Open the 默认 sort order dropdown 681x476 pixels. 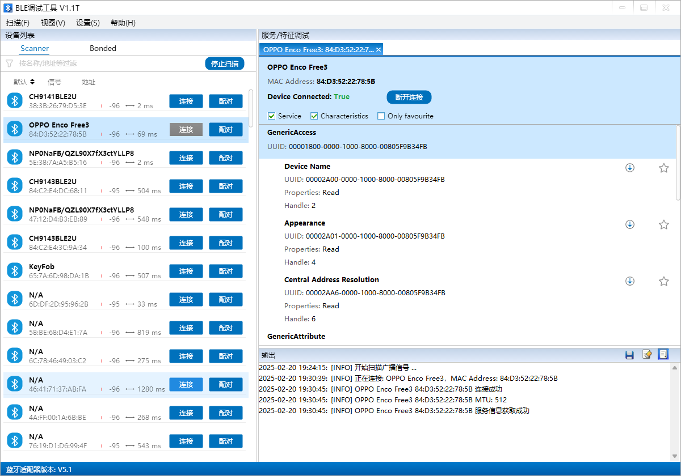[x=23, y=81]
